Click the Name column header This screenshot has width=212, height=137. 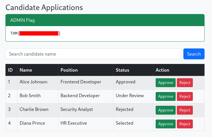(38, 70)
